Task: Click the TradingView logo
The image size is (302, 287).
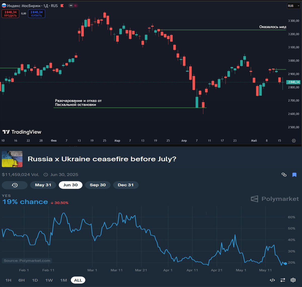Action: coord(22,132)
